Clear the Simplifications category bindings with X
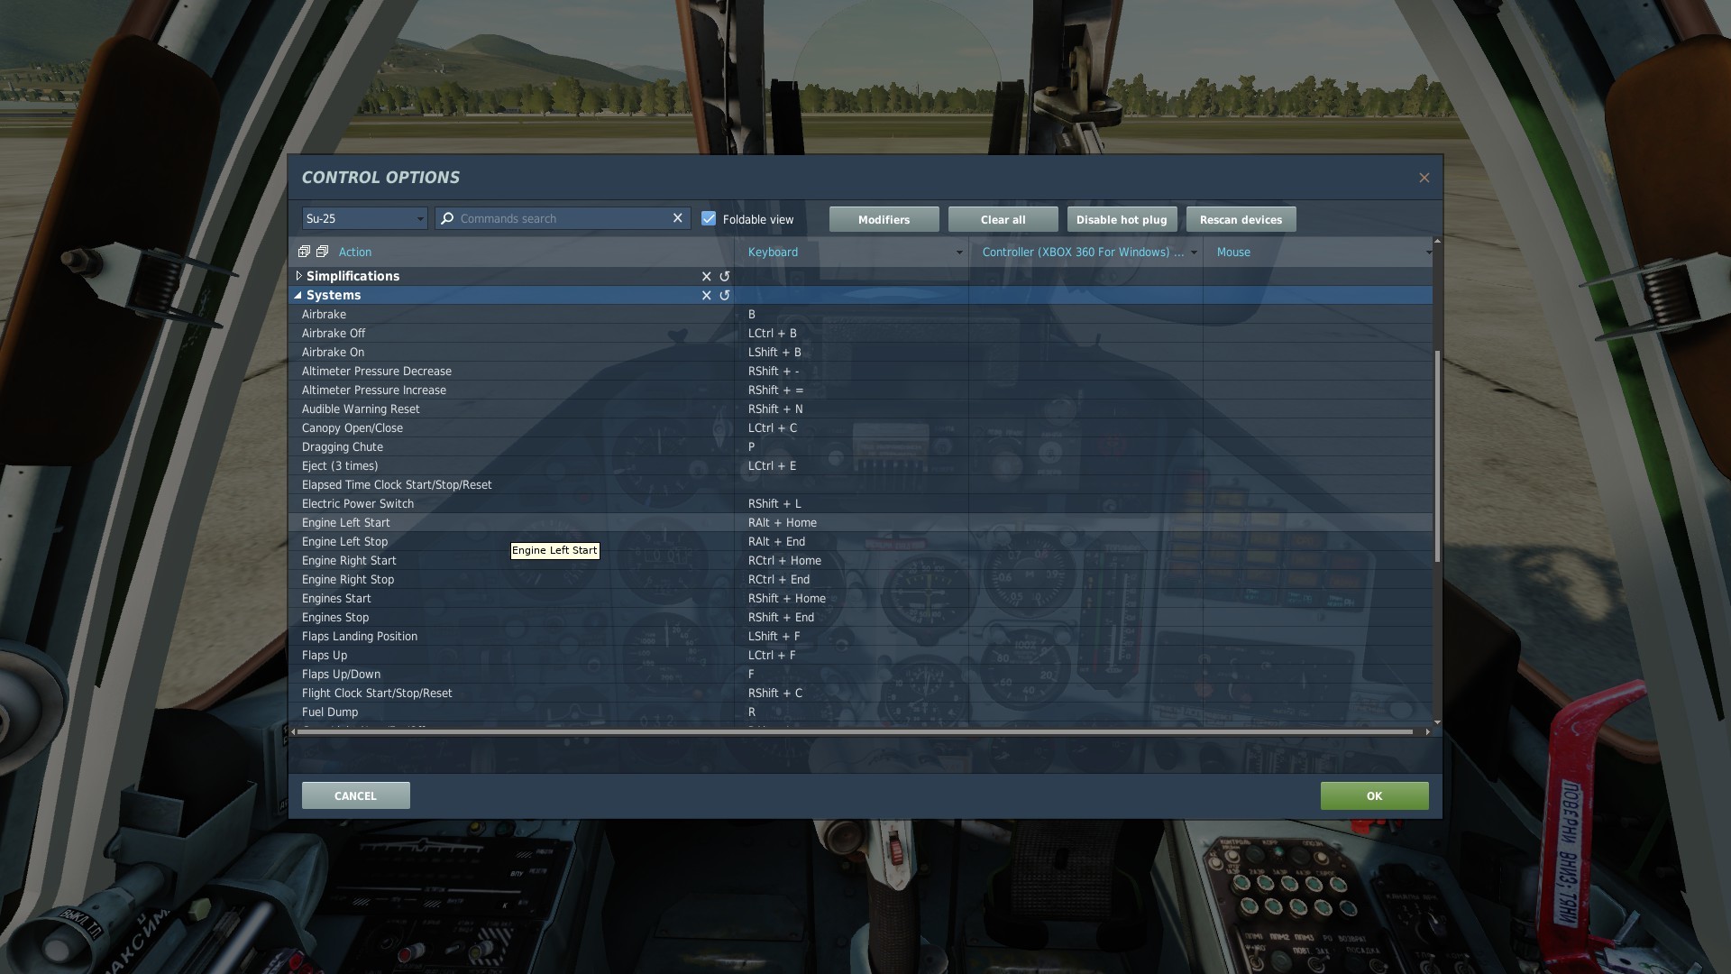The width and height of the screenshot is (1731, 974). (x=707, y=276)
